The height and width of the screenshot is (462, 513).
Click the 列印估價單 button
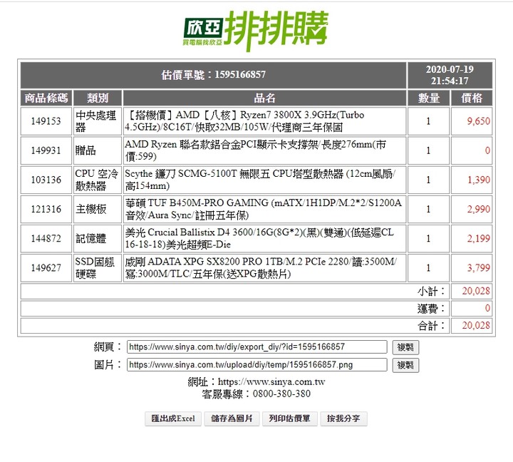point(289,419)
